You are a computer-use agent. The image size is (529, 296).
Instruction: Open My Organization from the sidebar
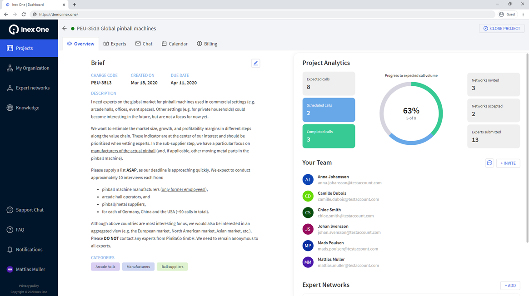point(29,68)
